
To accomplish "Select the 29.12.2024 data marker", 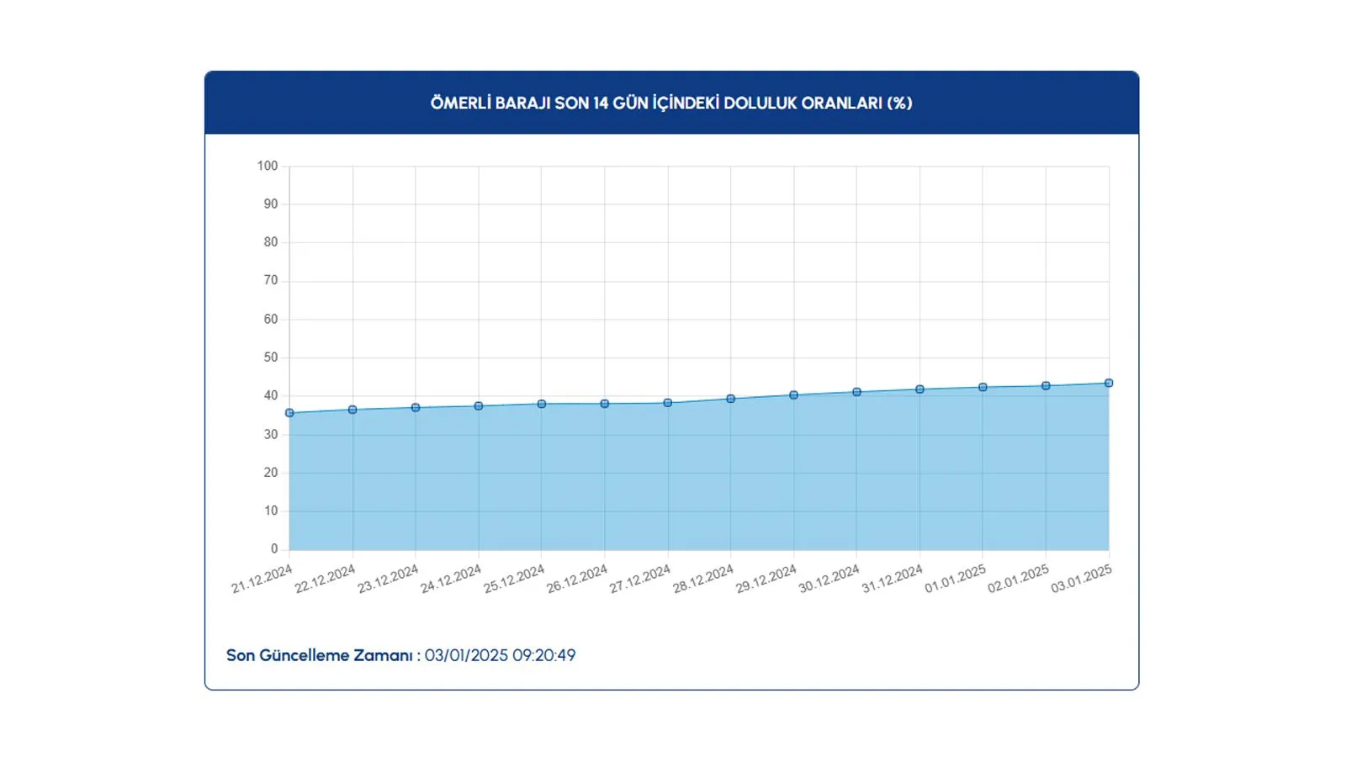I will [793, 395].
